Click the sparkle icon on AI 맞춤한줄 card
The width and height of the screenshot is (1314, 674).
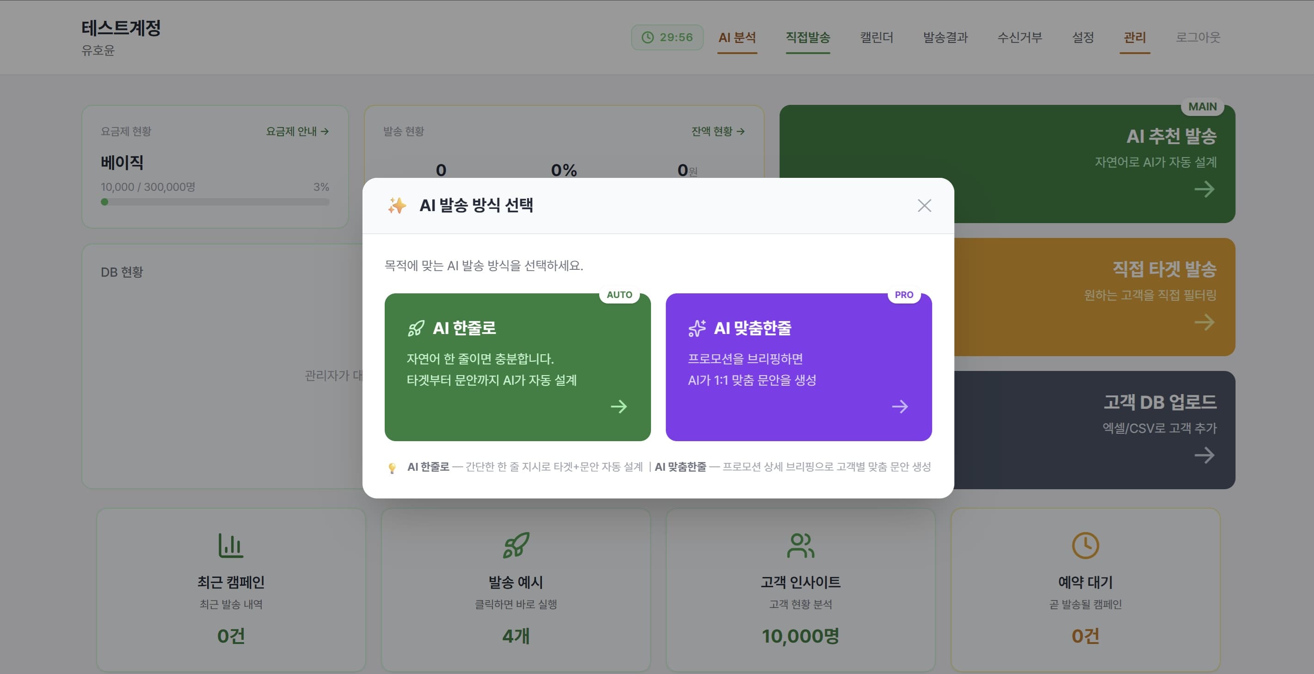point(696,328)
